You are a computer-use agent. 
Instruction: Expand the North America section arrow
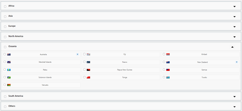(x=234, y=37)
